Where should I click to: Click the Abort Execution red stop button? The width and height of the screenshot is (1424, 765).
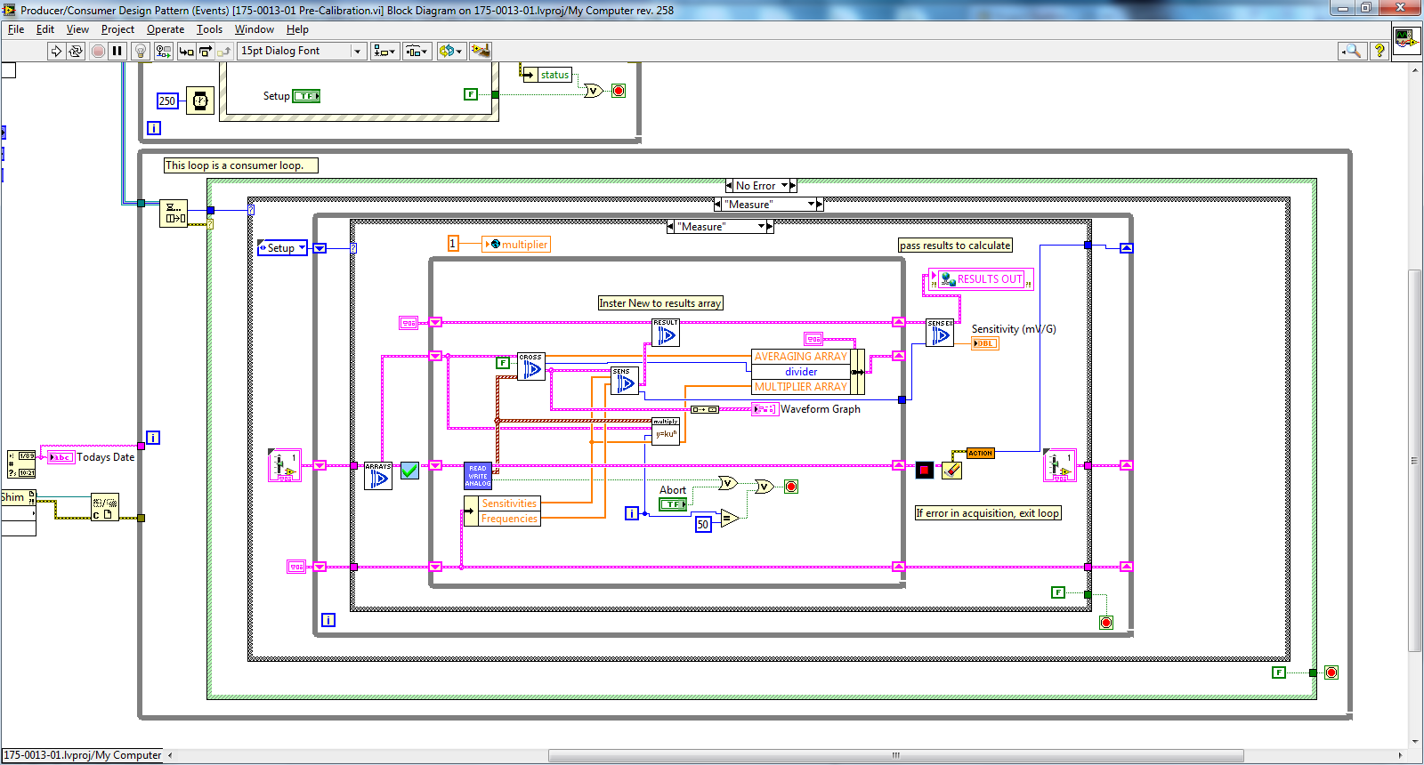pyautogui.click(x=98, y=51)
